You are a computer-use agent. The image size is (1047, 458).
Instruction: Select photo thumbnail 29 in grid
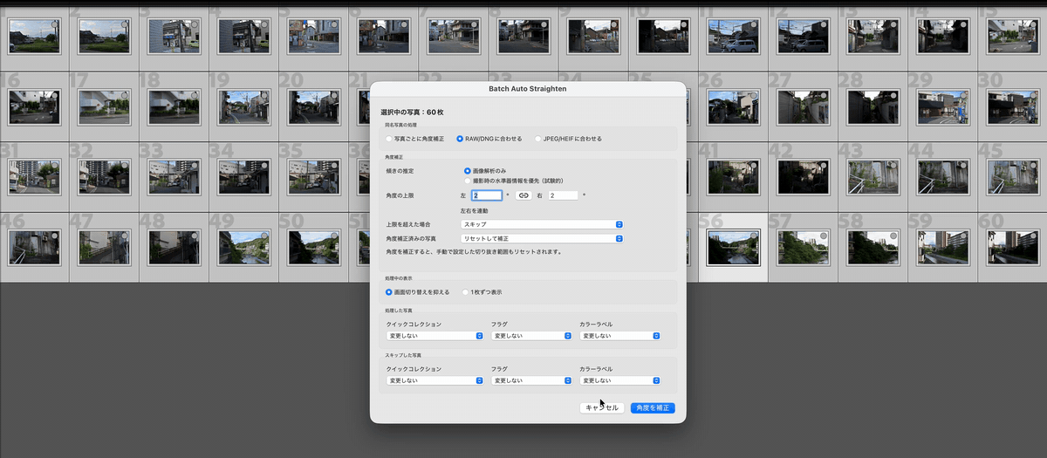[941, 106]
